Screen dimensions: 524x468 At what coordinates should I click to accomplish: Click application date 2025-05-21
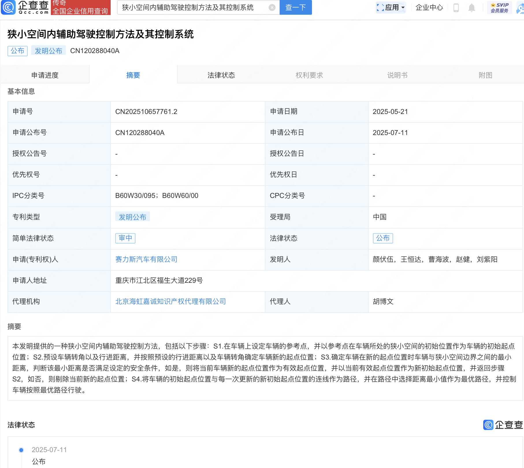(x=390, y=112)
